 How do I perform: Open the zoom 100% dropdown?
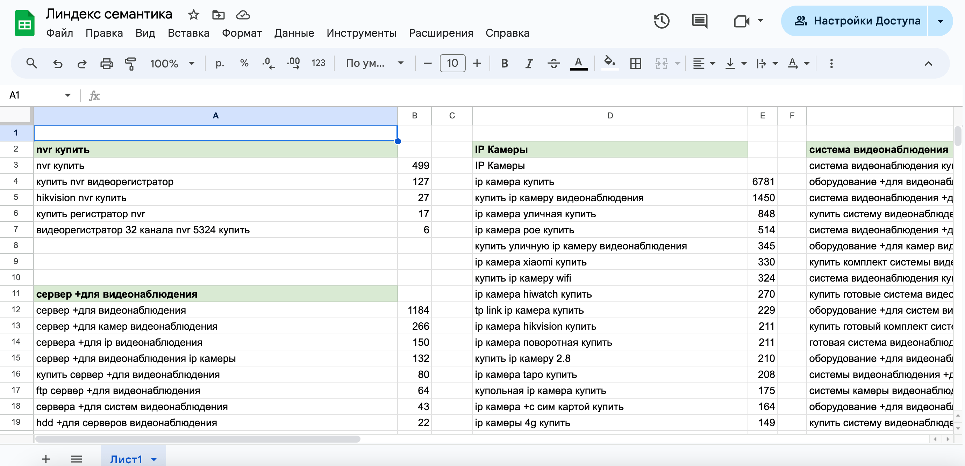tap(172, 63)
